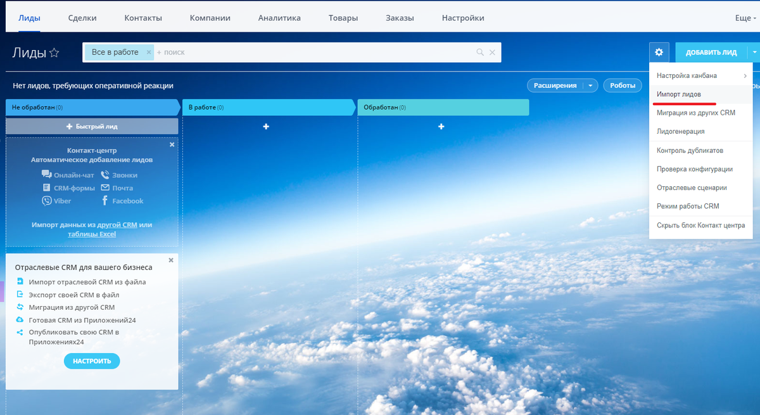The width and height of the screenshot is (760, 415).
Task: Choose Готовая CRM из Приложений24
Action: pyautogui.click(x=82, y=320)
